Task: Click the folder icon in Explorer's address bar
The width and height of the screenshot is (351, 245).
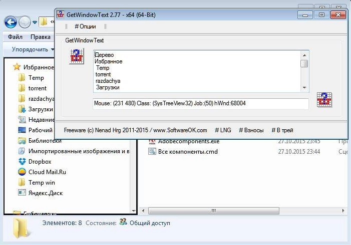Action: 44,22
